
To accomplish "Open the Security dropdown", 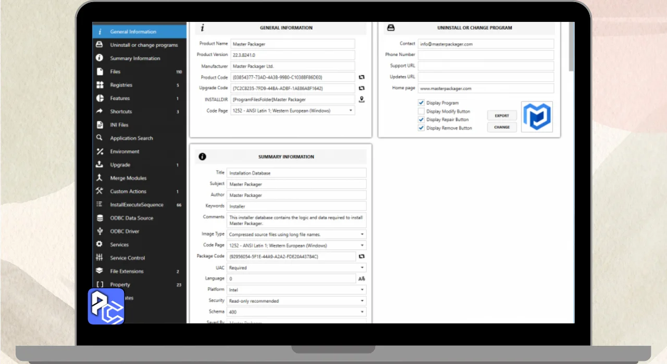I will [x=297, y=301].
